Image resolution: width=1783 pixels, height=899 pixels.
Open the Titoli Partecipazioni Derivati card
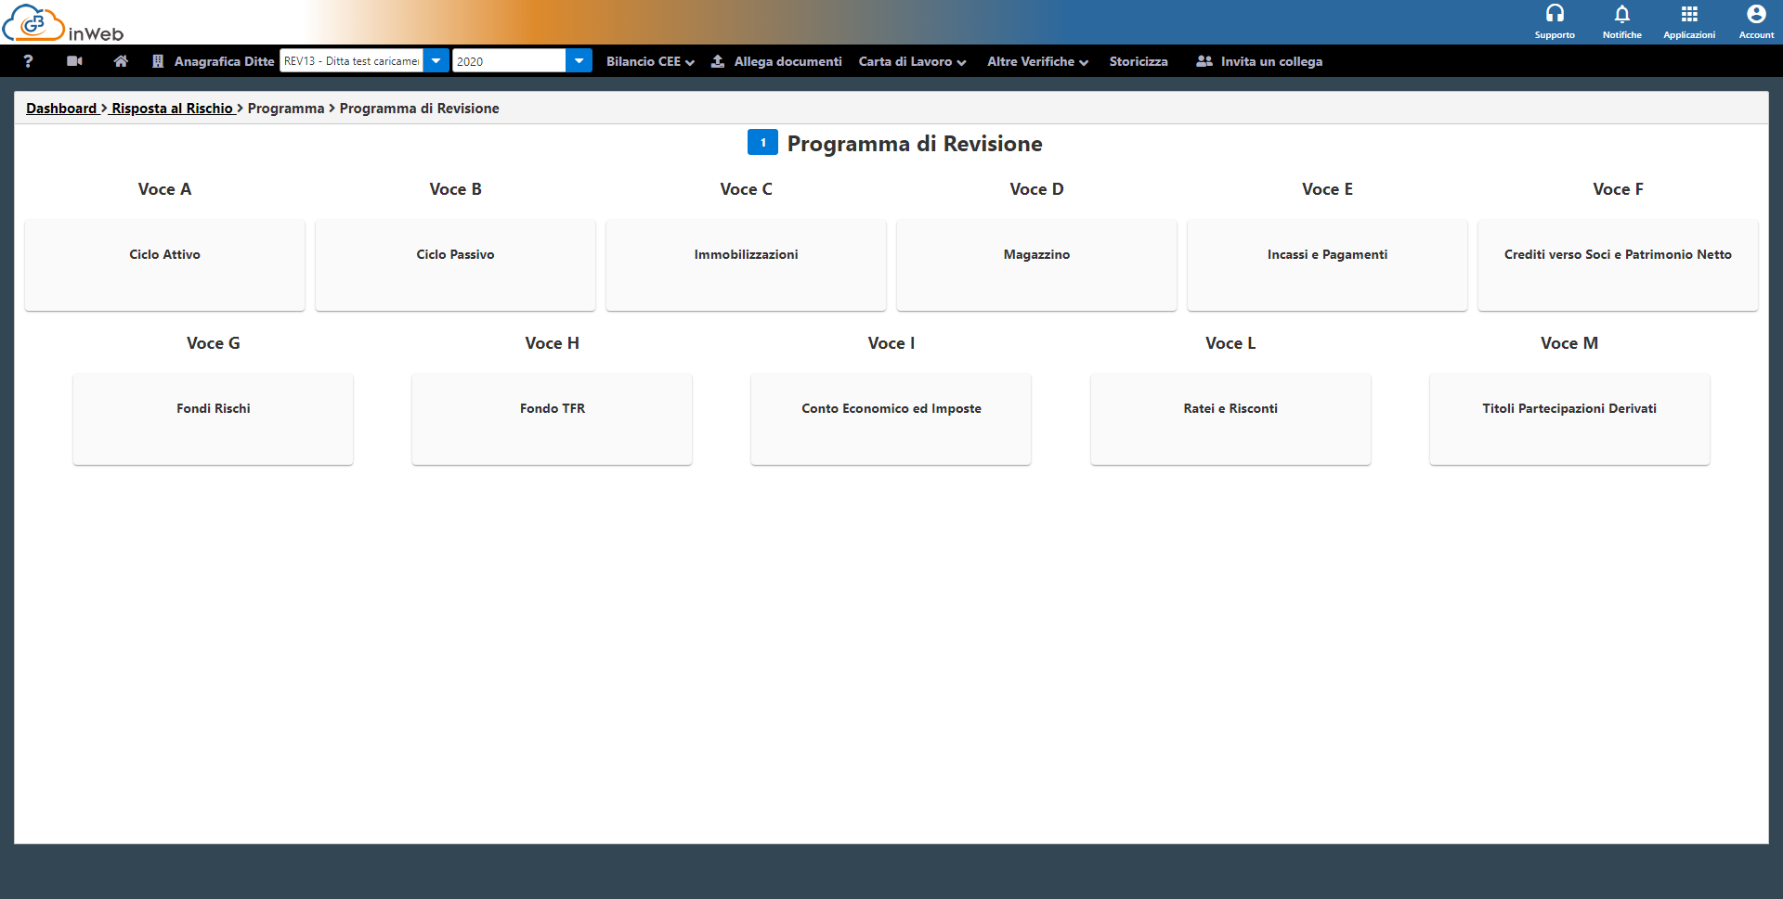1569,418
